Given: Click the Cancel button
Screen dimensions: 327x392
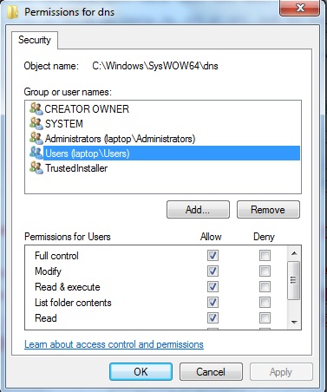Looking at the screenshot, I should (x=211, y=372).
